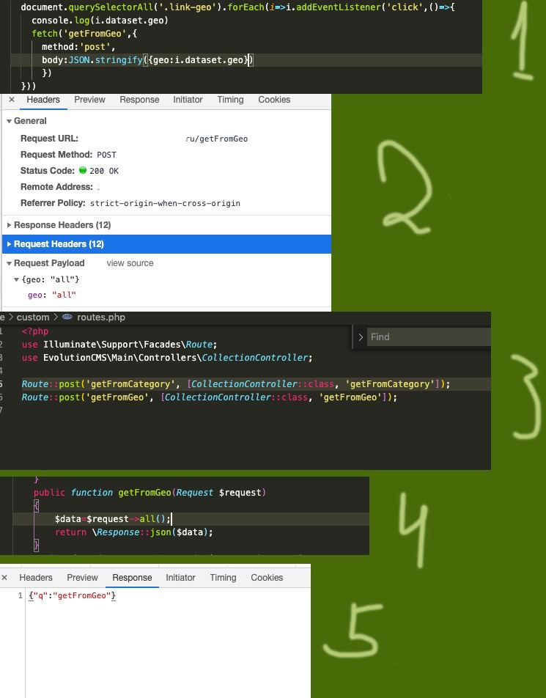Open Response tab in upper DevTools panel
The height and width of the screenshot is (698, 546).
click(139, 100)
